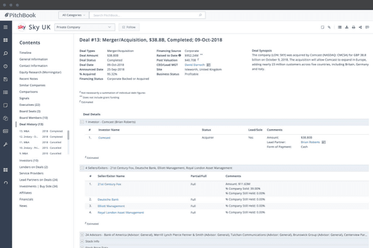The height and width of the screenshot is (248, 373).
Task: Select Executives (22) in Contents list
Action: click(x=30, y=105)
